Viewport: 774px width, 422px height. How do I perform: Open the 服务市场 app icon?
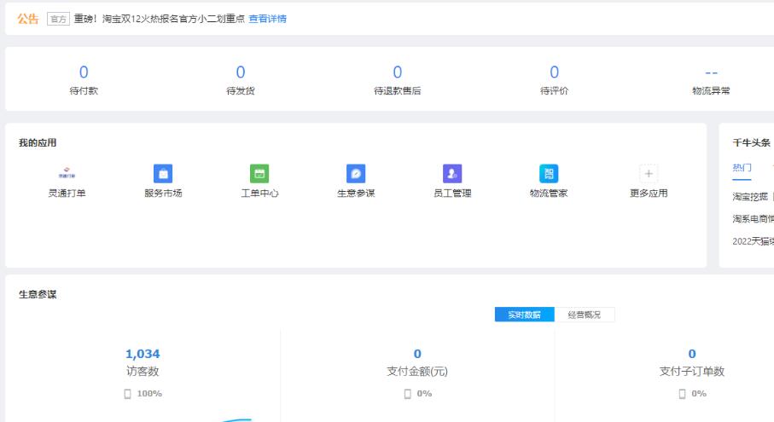tap(163, 174)
